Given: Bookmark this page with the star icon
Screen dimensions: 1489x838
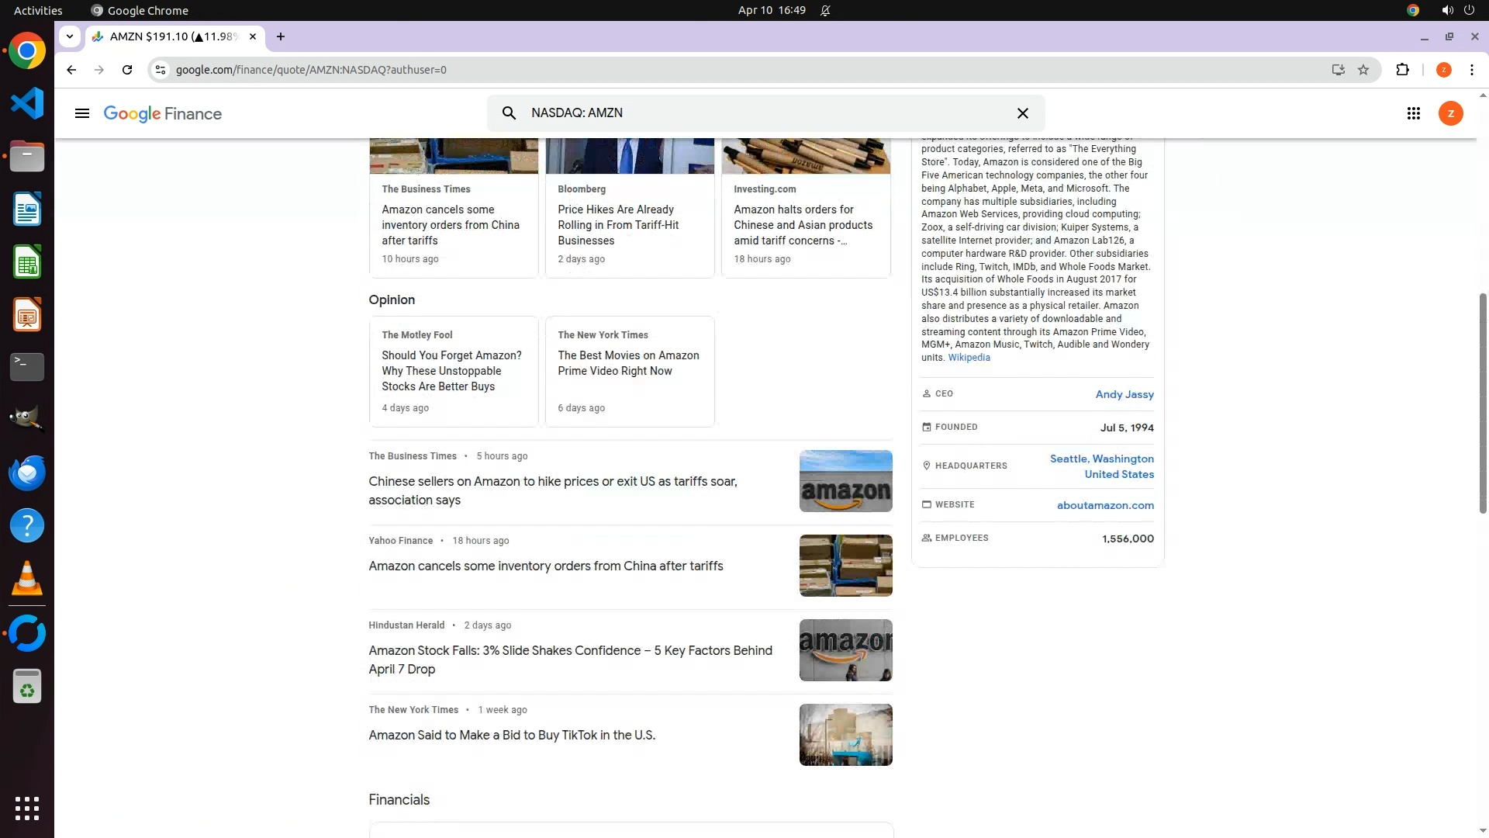Looking at the screenshot, I should [x=1363, y=70].
